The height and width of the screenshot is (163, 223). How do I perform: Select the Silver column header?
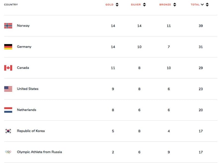[136, 5]
